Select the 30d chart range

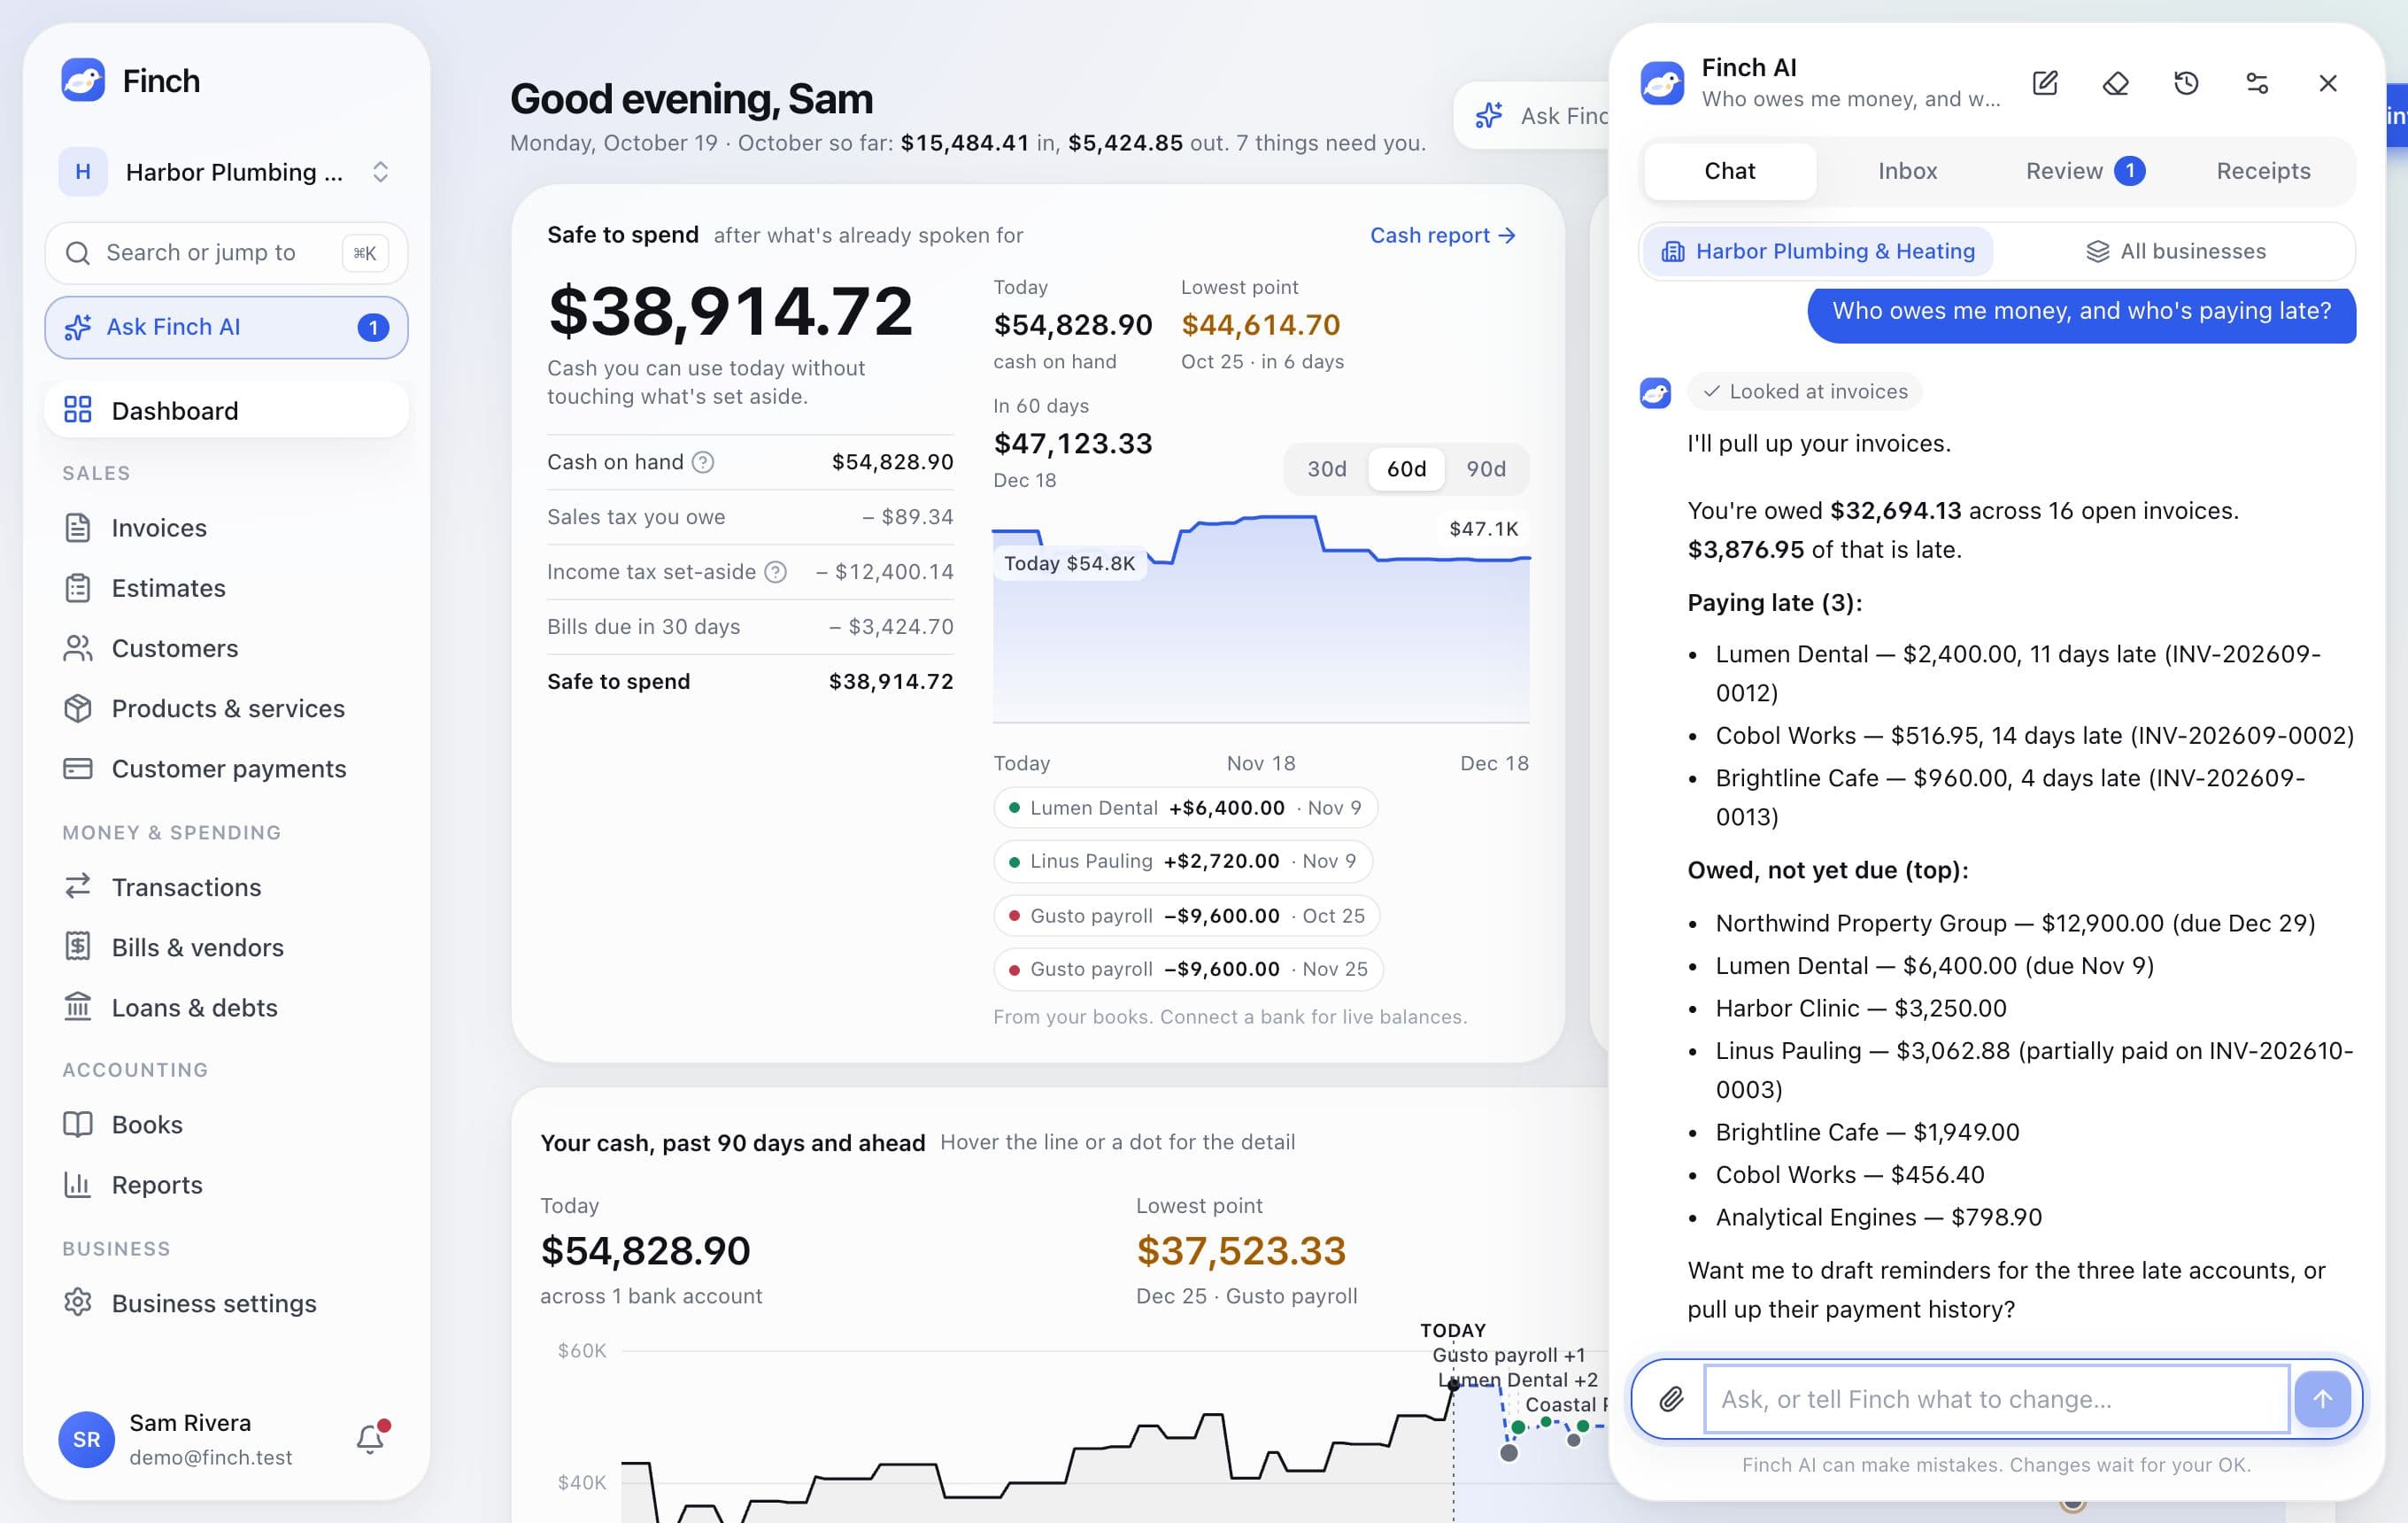pos(1327,469)
